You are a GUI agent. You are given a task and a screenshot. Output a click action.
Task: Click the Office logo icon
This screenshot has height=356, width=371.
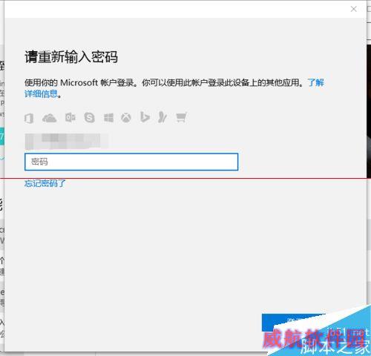pos(29,118)
